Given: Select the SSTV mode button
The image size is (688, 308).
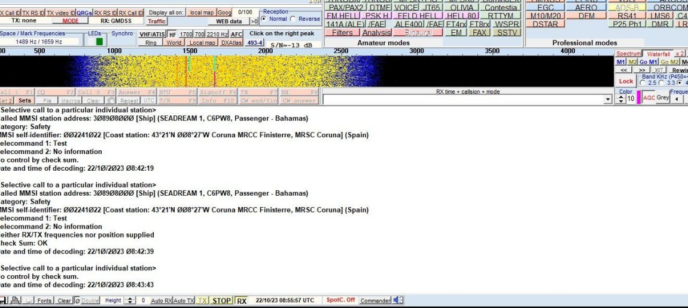Looking at the screenshot, I should pos(506,32).
